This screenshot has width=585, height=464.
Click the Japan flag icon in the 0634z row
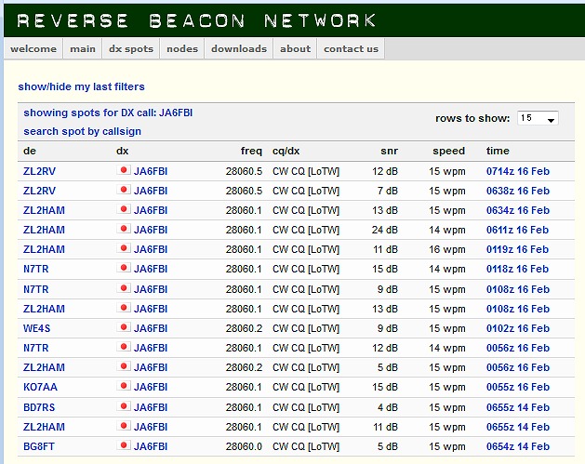pyautogui.click(x=123, y=209)
